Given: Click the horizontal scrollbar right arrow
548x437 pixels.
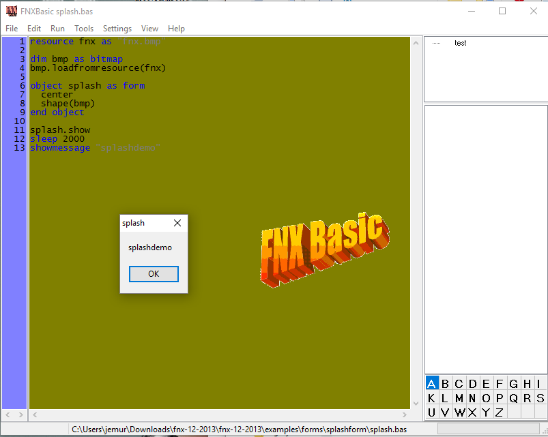Looking at the screenshot, I should coord(405,415).
